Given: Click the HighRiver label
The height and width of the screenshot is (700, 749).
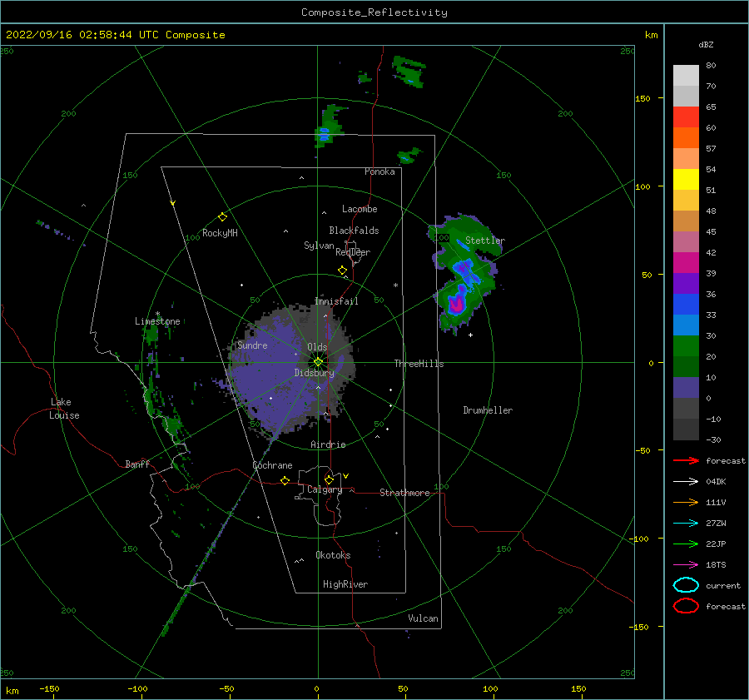Looking at the screenshot, I should (345, 584).
